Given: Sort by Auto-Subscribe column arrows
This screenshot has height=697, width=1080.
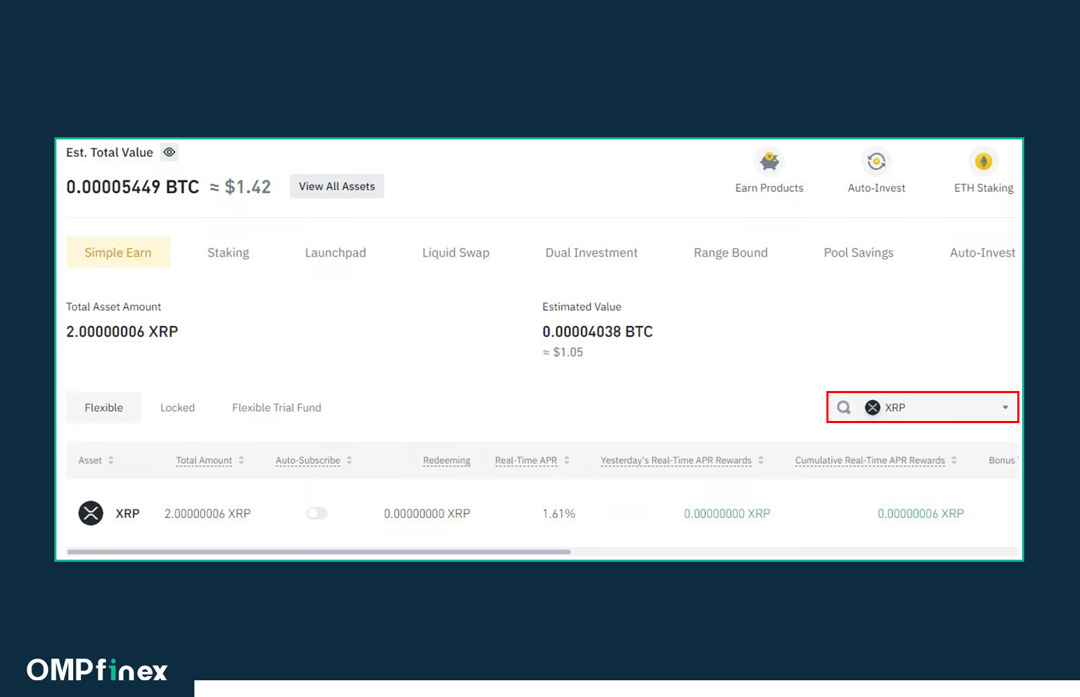Looking at the screenshot, I should tap(349, 461).
